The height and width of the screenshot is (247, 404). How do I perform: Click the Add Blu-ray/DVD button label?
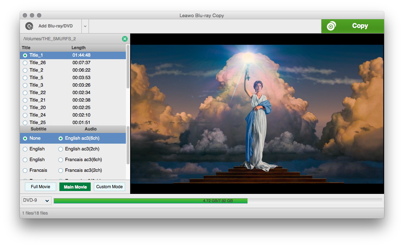pyautogui.click(x=55, y=26)
